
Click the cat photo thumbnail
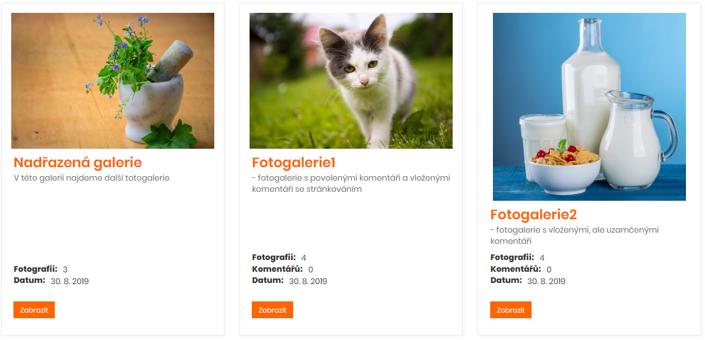pos(351,81)
